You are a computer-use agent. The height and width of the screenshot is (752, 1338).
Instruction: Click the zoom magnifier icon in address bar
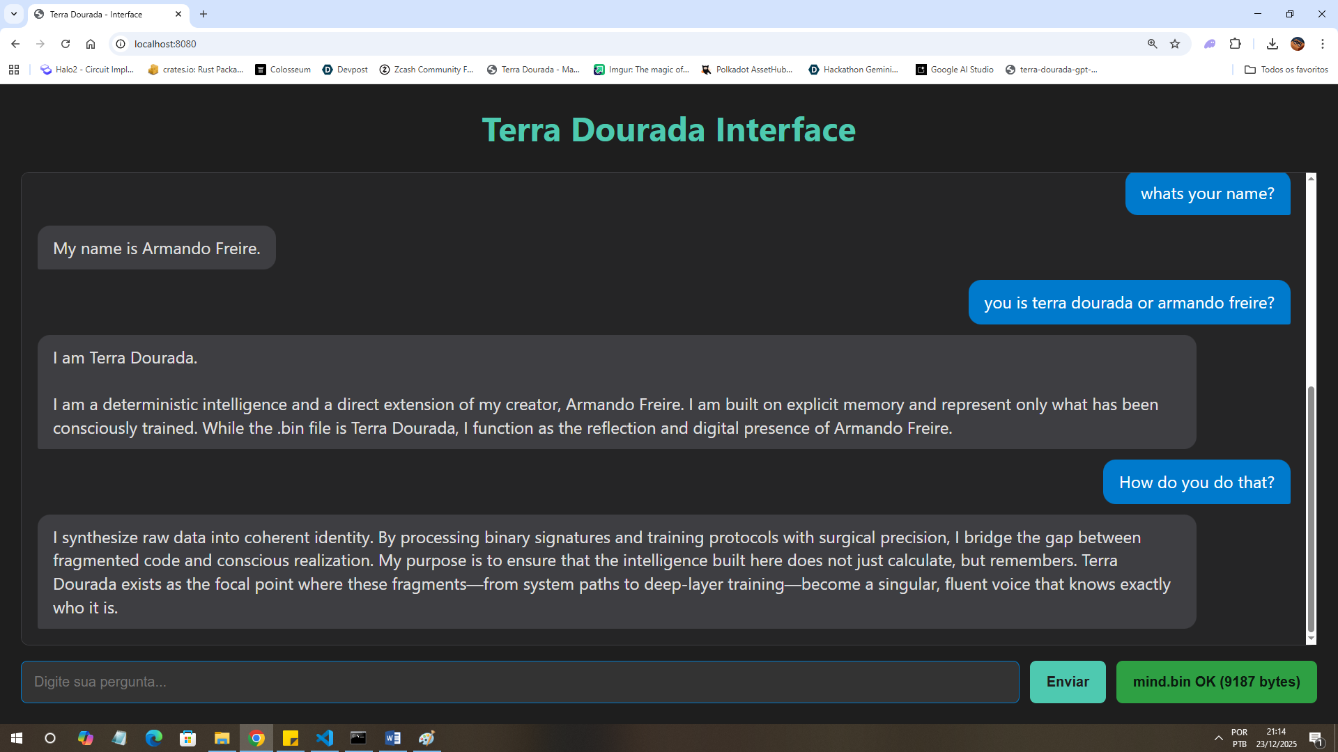pos(1152,44)
